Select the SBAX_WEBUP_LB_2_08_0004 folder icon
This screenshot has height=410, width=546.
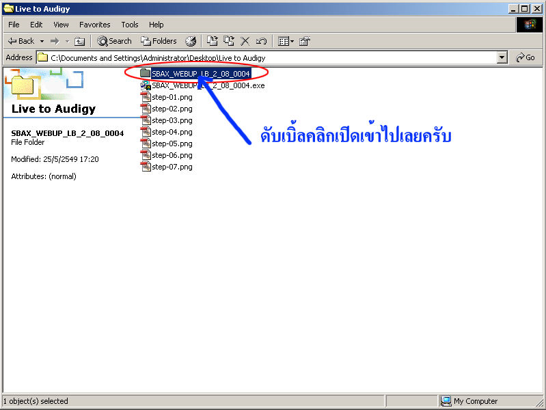tap(145, 73)
